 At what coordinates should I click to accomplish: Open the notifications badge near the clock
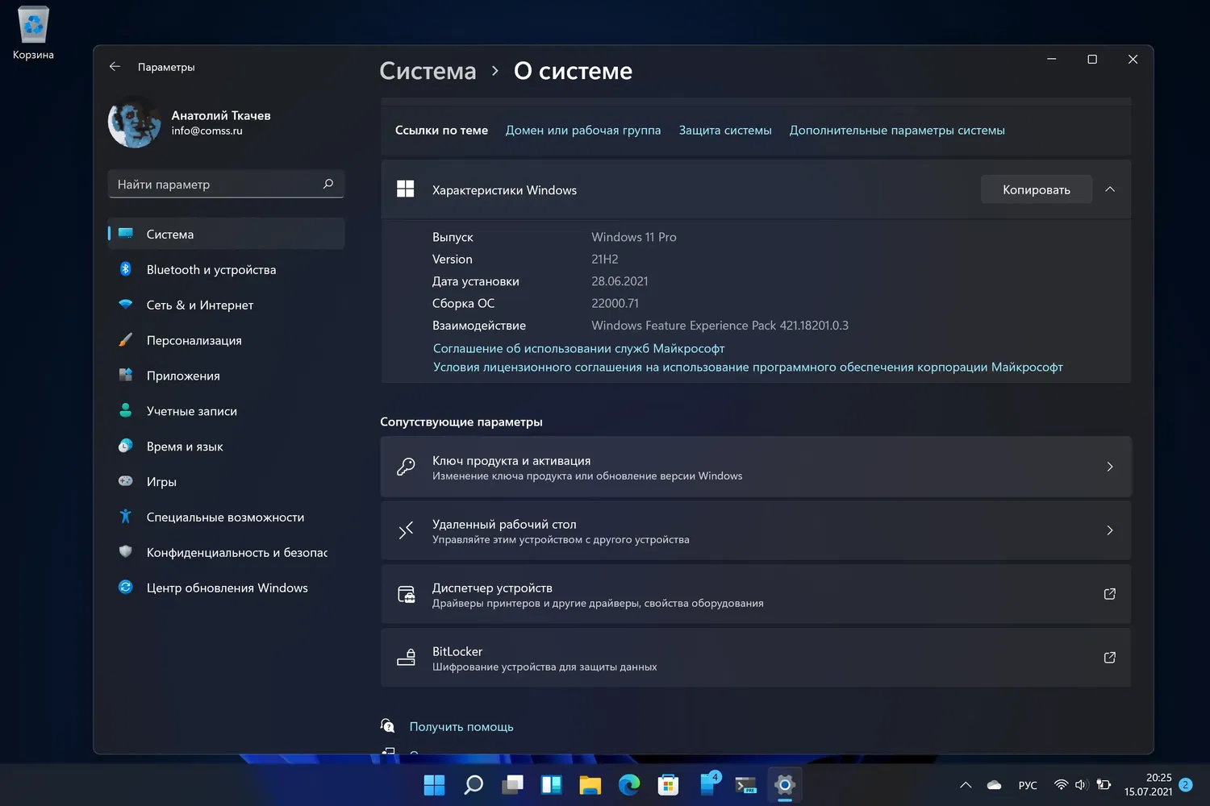click(x=1184, y=784)
